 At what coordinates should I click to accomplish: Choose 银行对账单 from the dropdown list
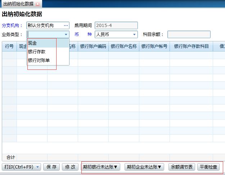pyautogui.click(x=48, y=60)
